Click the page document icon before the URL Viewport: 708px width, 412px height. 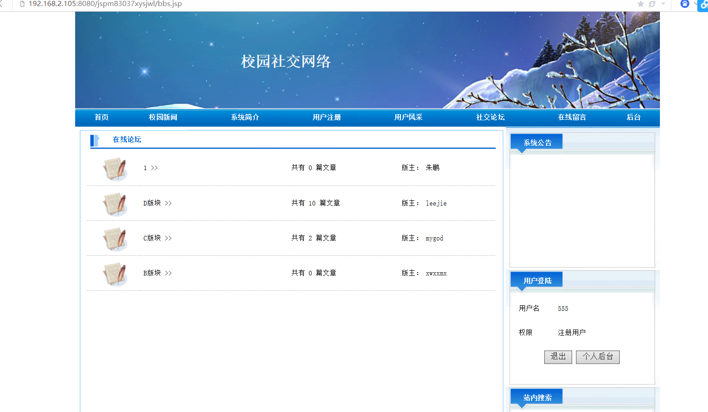[22, 4]
